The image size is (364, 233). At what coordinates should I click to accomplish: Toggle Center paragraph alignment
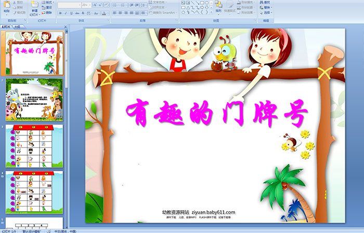coord(120,13)
